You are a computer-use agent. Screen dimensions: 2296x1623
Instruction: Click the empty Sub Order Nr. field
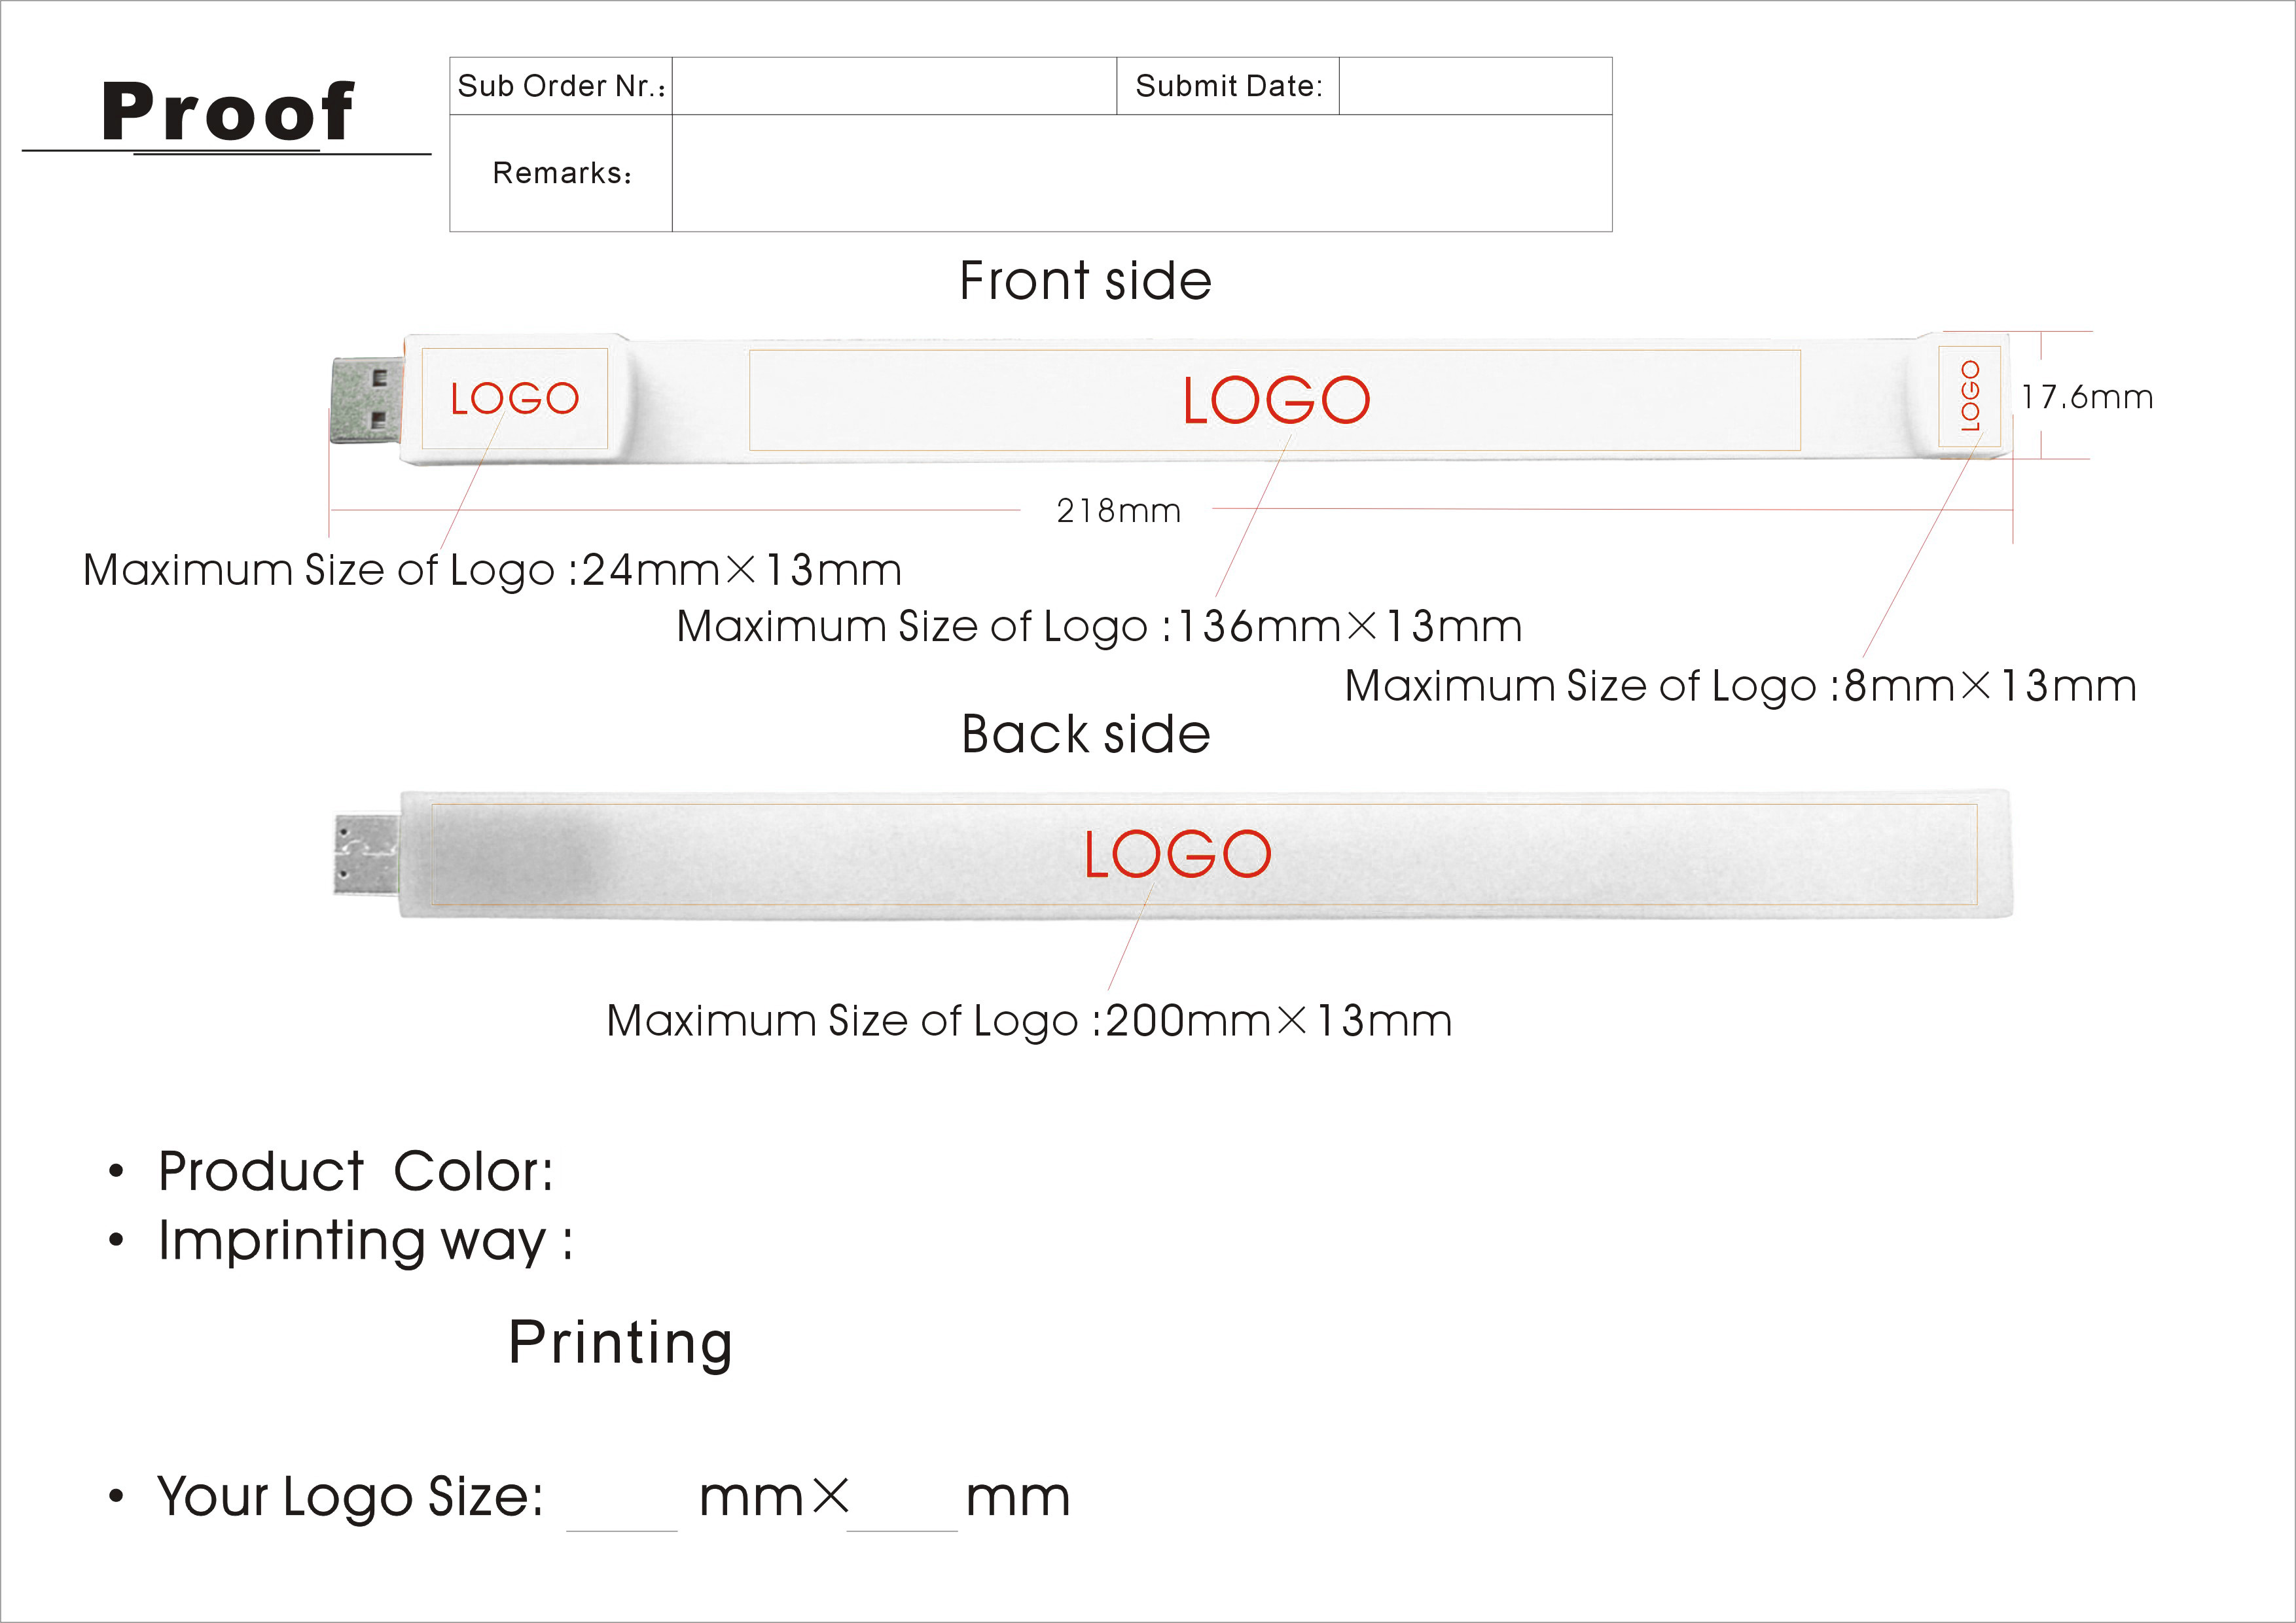(x=894, y=86)
